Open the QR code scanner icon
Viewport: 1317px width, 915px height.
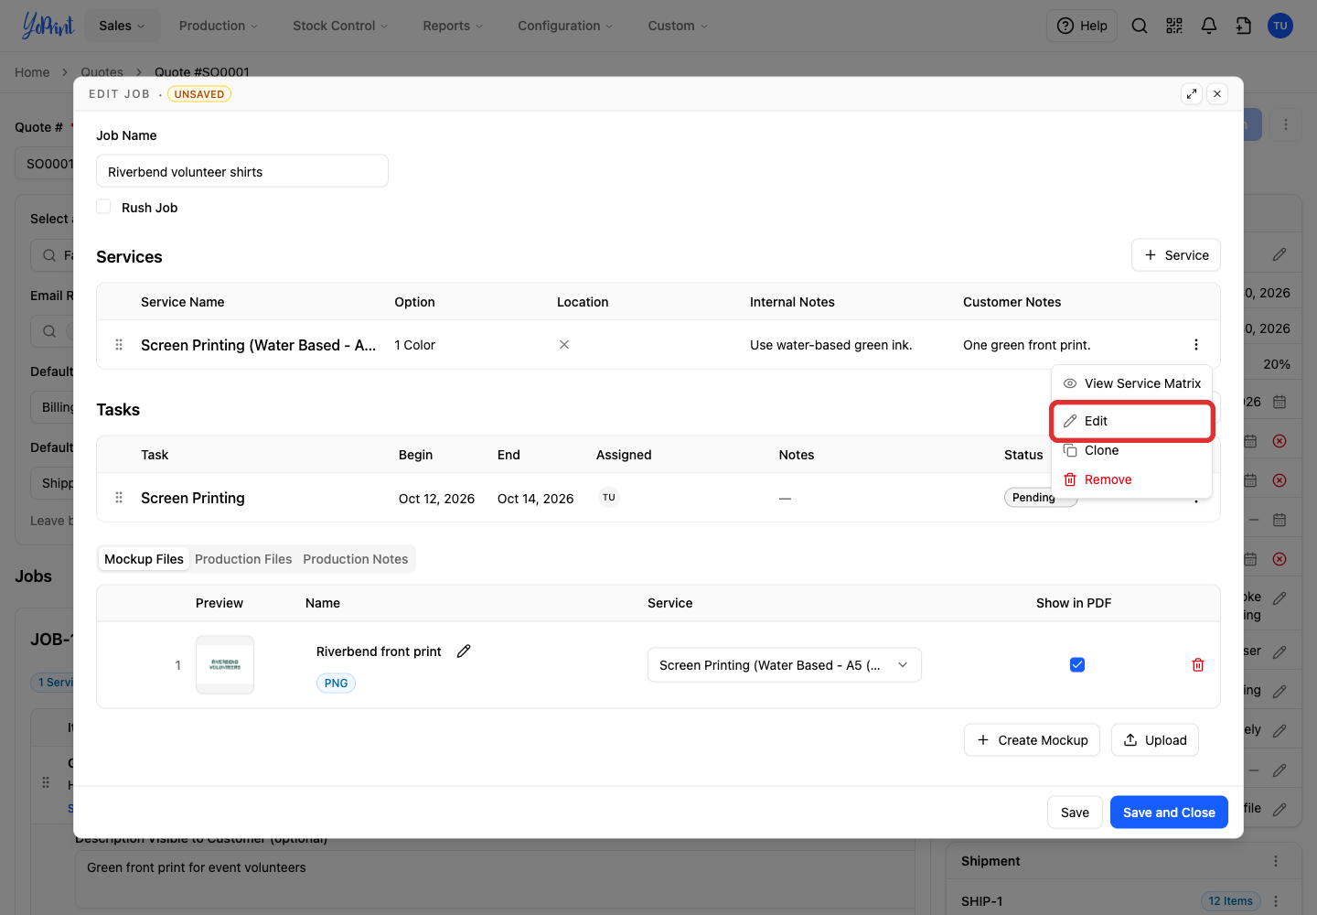coord(1174,26)
